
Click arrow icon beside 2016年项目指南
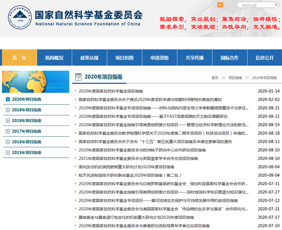[8, 142]
